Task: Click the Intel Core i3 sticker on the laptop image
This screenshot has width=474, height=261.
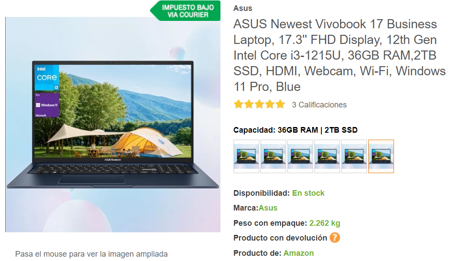Action: pyautogui.click(x=47, y=78)
